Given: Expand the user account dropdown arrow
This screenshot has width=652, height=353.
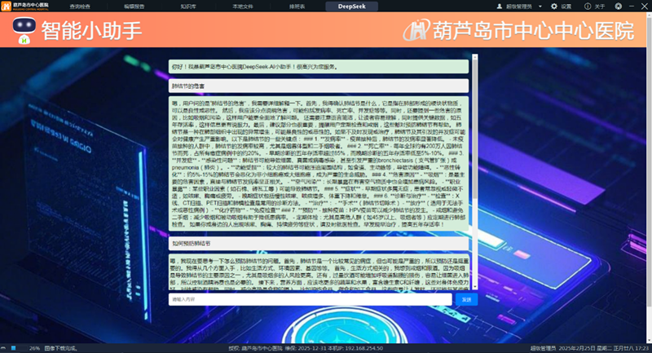Looking at the screenshot, I should coord(540,7).
